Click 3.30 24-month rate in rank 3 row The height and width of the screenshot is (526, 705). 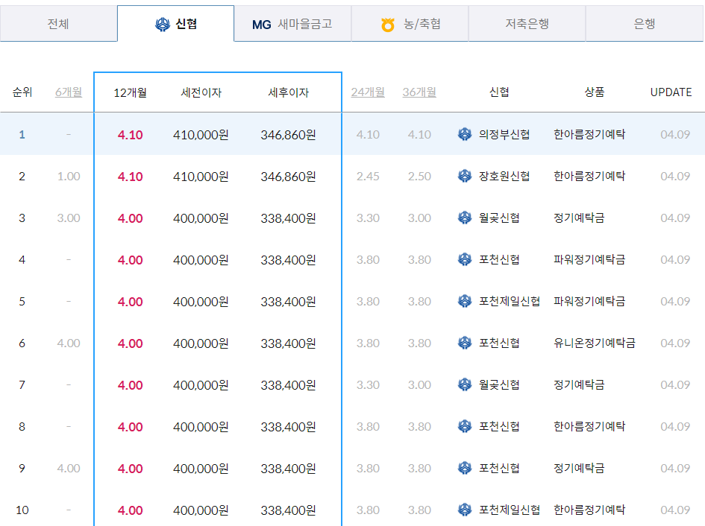pos(368,218)
